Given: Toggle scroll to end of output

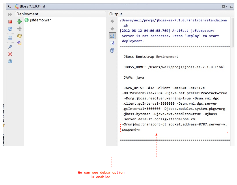Looking at the screenshot, I should click(x=112, y=43).
